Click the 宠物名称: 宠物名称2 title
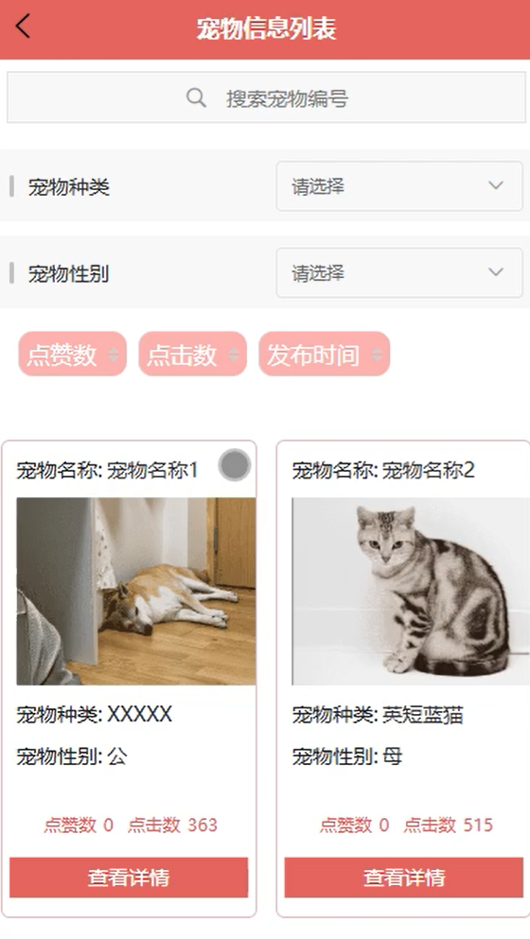Image resolution: width=530 pixels, height=939 pixels. tap(383, 470)
